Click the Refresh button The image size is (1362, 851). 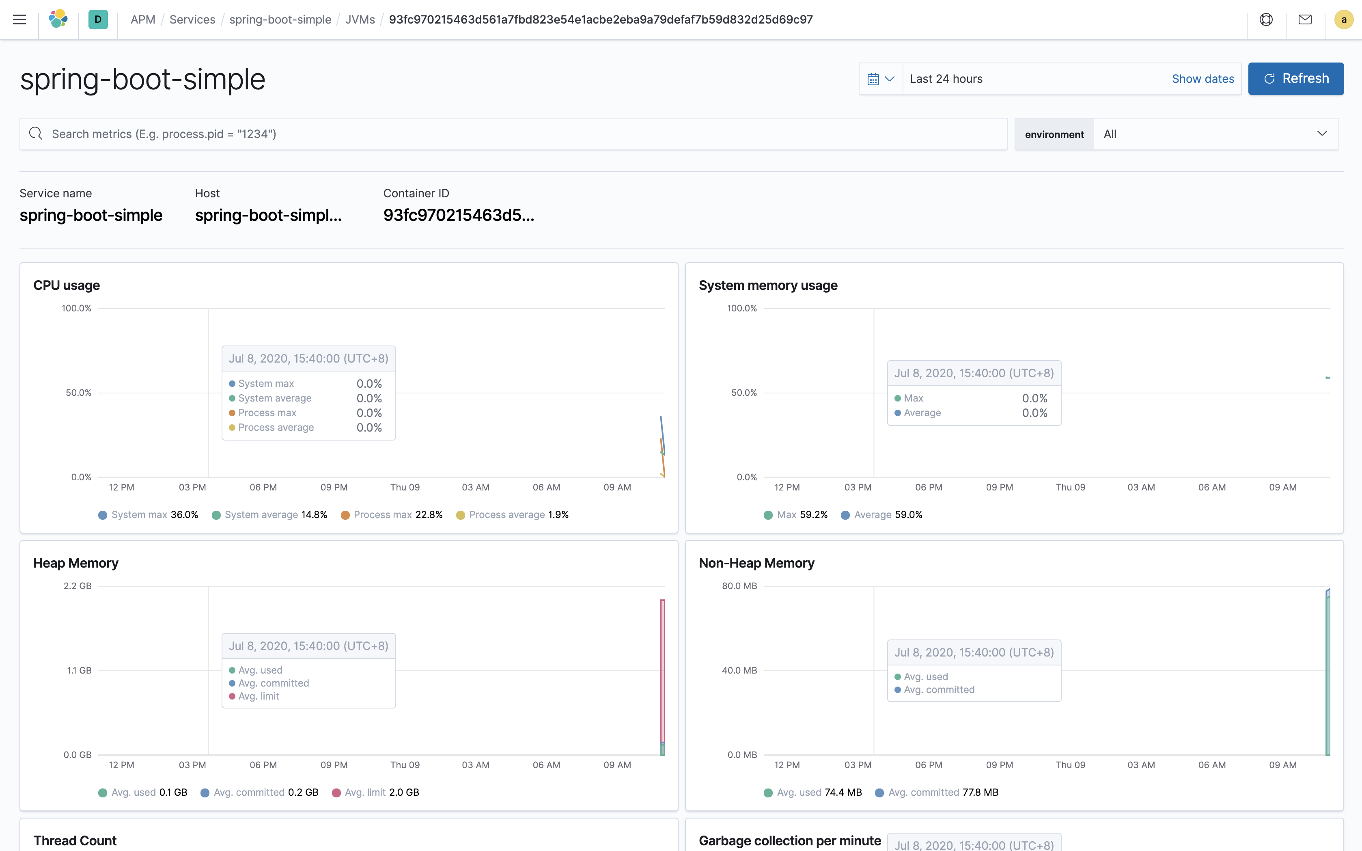coord(1295,79)
